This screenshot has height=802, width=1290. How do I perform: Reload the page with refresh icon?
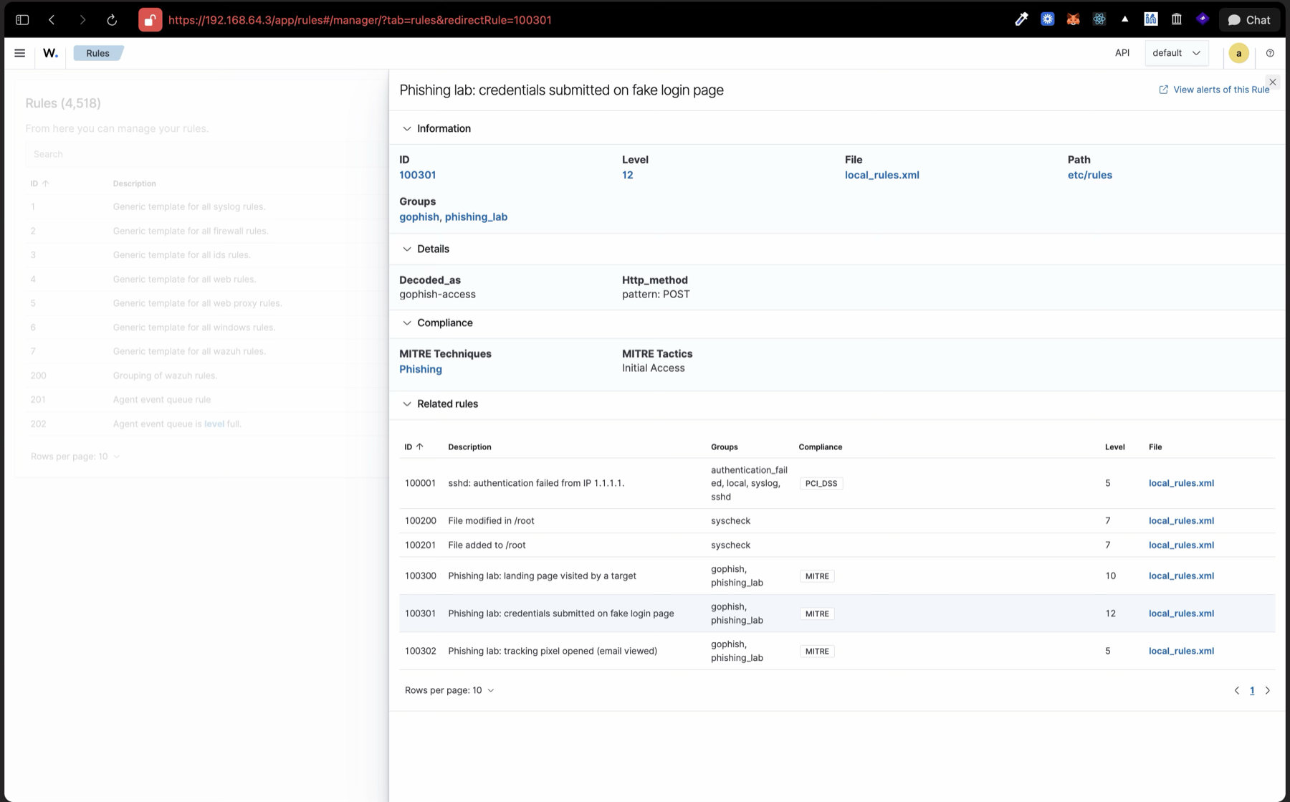click(112, 20)
